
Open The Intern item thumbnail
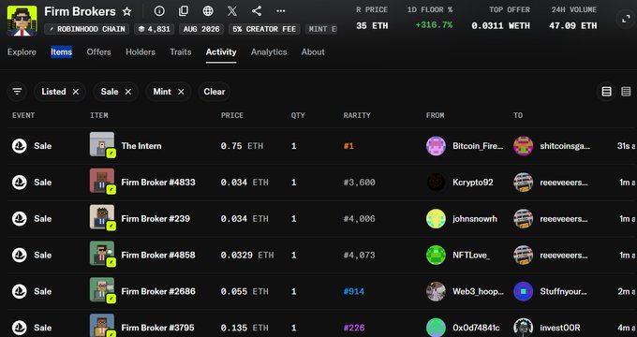pos(102,144)
